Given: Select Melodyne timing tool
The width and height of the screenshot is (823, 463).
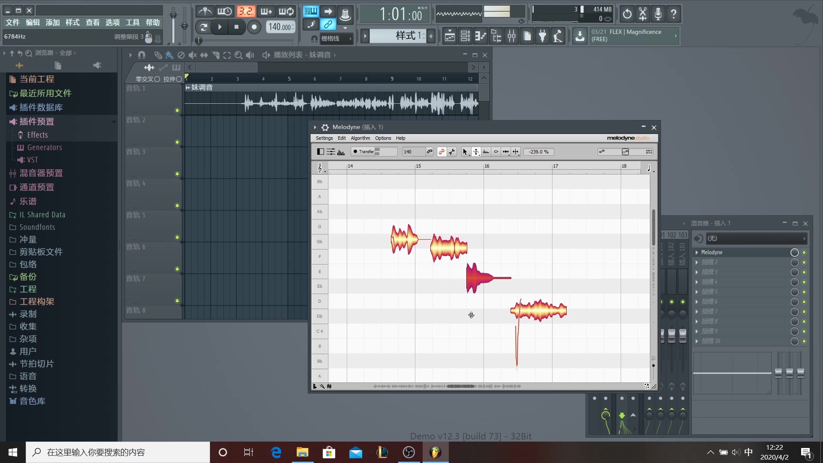Looking at the screenshot, I should click(x=506, y=152).
